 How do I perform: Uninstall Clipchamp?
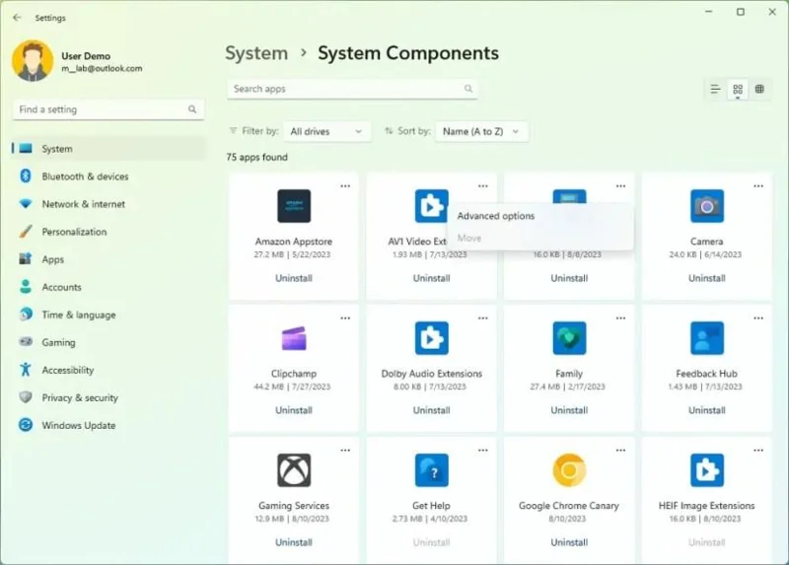pos(294,410)
